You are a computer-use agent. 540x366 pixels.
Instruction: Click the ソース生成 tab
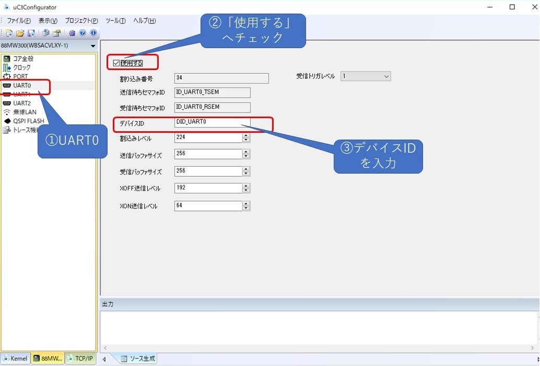pos(138,359)
